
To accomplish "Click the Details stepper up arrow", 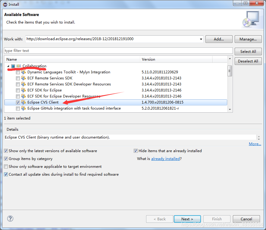I will point(259,136).
